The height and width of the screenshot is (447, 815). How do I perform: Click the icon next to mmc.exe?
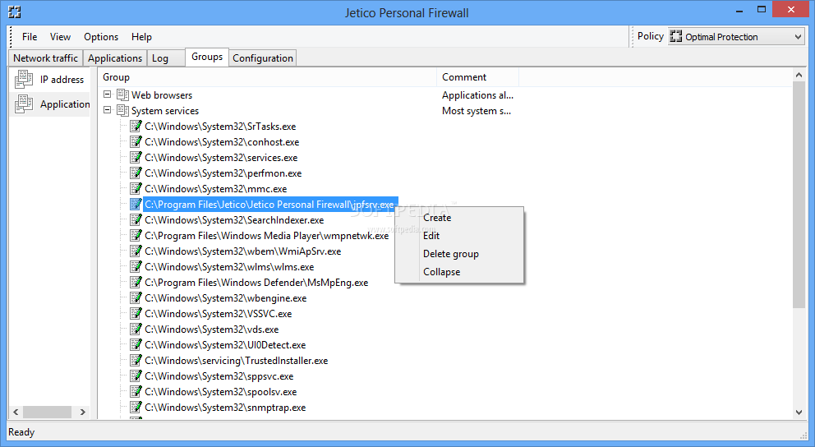136,188
